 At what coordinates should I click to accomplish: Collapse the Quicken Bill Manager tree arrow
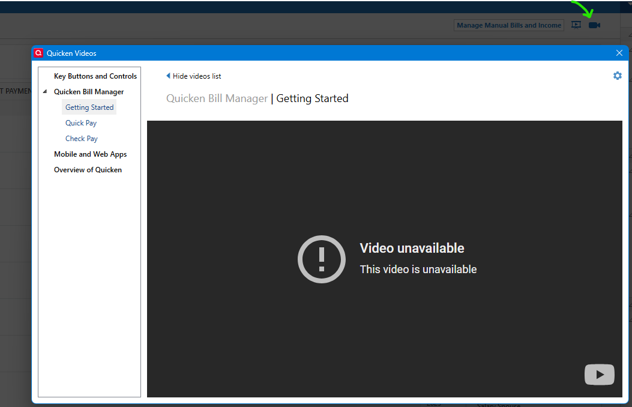point(45,91)
